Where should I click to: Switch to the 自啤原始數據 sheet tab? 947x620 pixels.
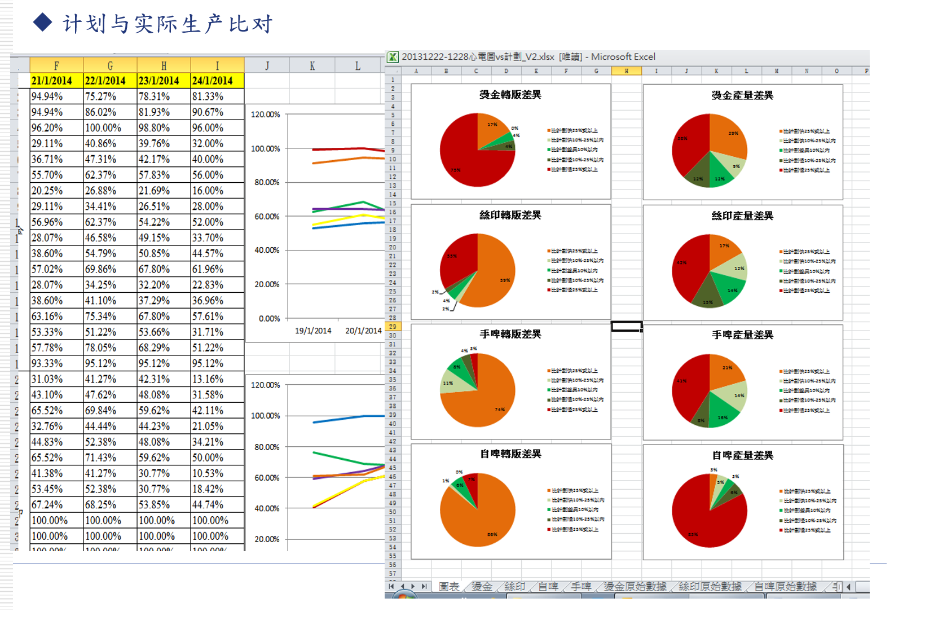tap(786, 587)
